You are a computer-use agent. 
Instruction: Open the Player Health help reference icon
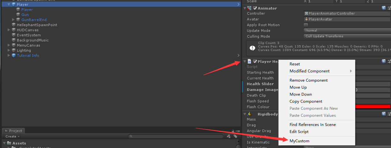click(384, 61)
